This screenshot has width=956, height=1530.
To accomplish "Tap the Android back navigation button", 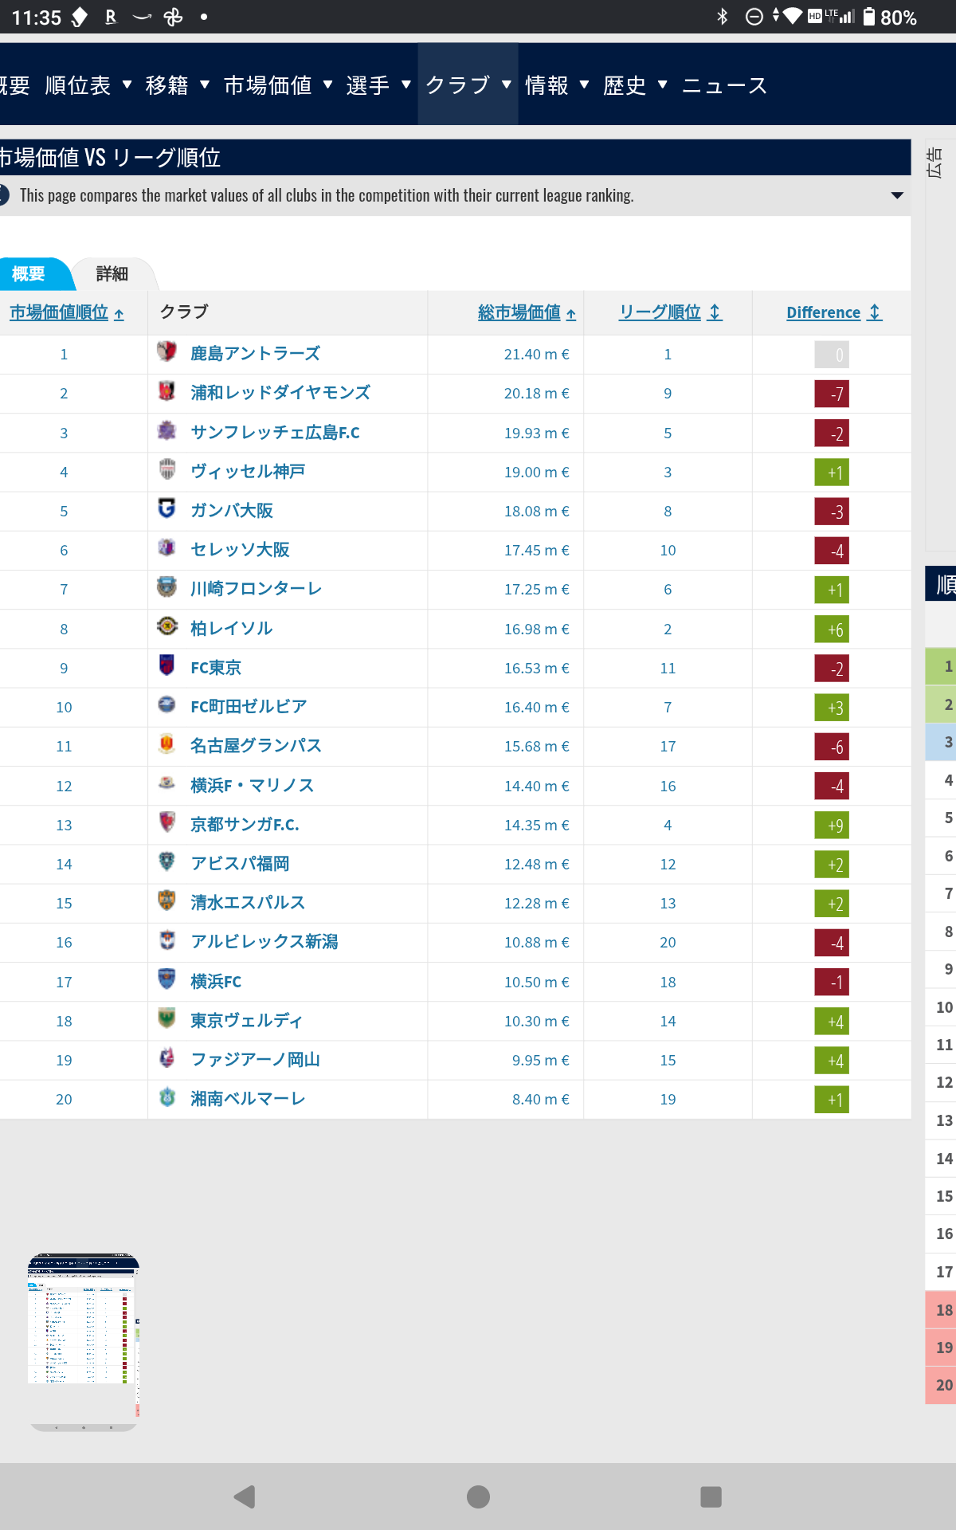I will coord(245,1497).
